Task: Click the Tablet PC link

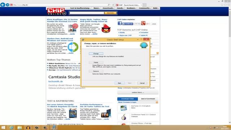Action: tap(144, 35)
